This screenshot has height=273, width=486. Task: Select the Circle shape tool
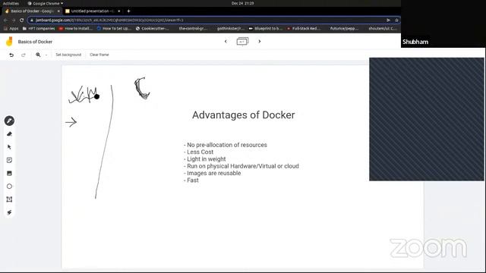click(x=9, y=187)
